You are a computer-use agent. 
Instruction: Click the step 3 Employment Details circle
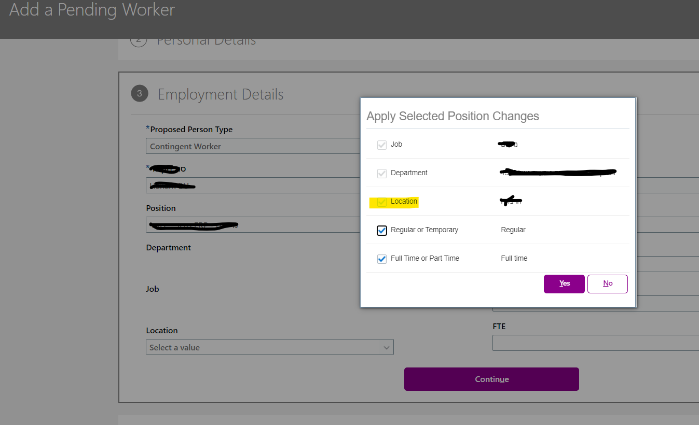click(139, 94)
